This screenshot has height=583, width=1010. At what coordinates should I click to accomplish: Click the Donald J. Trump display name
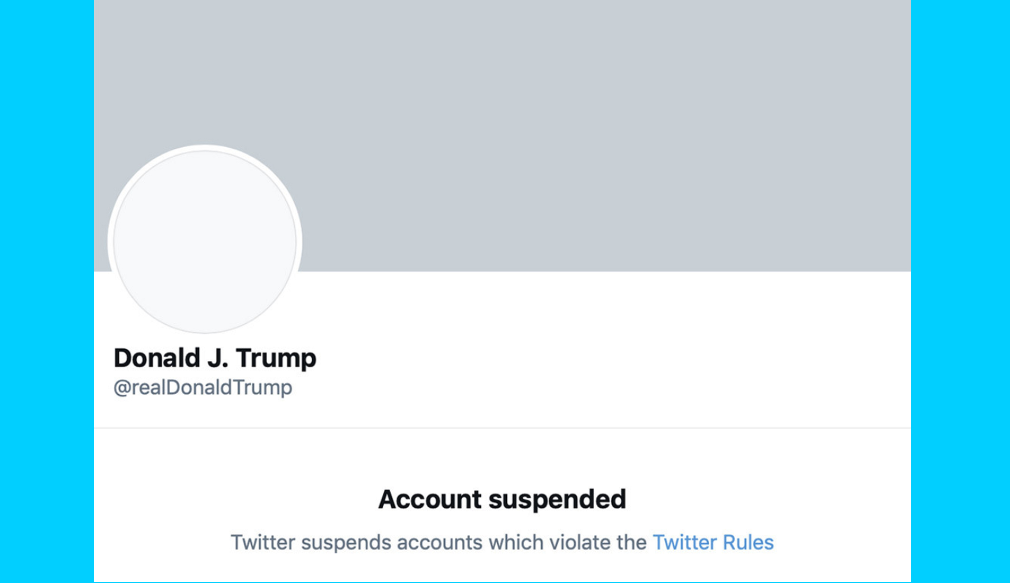click(215, 358)
